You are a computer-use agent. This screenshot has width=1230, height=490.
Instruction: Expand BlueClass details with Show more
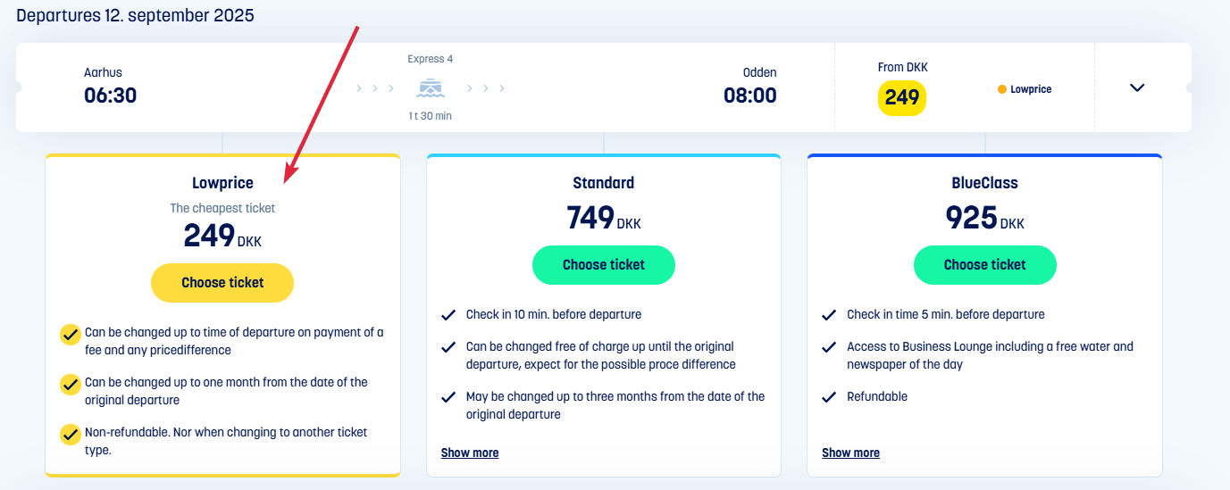[850, 453]
